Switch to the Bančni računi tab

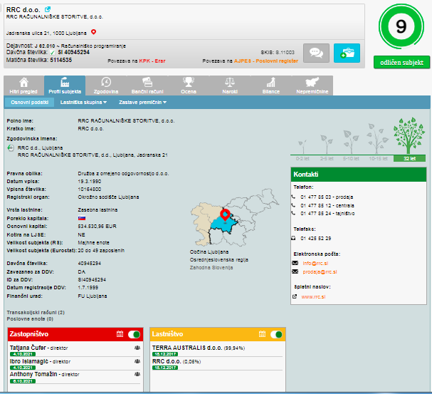pos(146,85)
